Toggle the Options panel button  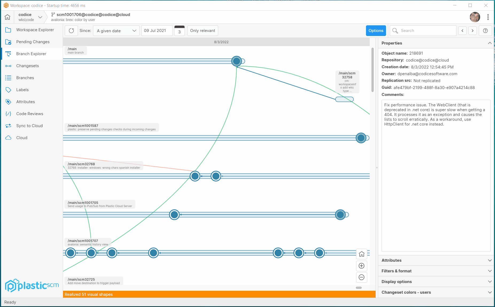tap(376, 31)
